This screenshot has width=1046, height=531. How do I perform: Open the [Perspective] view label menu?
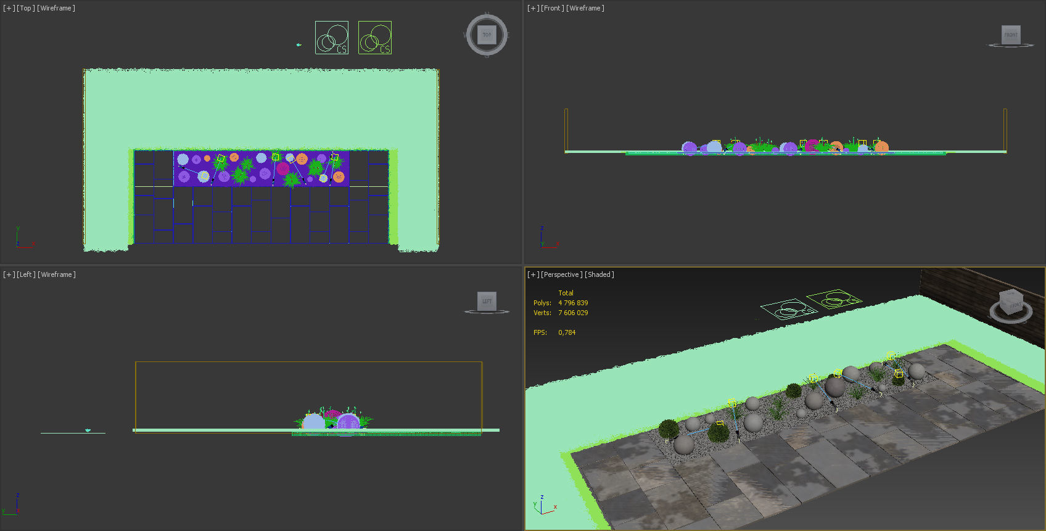[562, 274]
